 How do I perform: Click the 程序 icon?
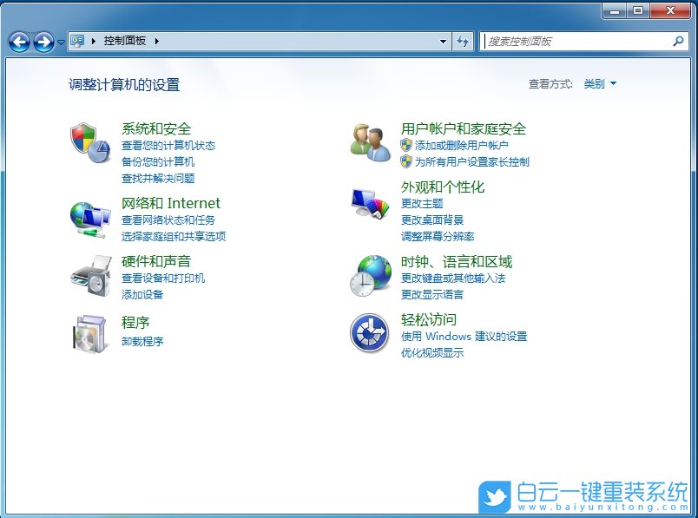tap(90, 335)
